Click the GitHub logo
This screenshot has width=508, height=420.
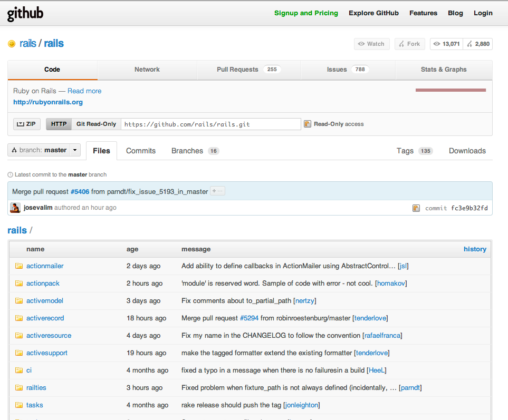(x=25, y=14)
